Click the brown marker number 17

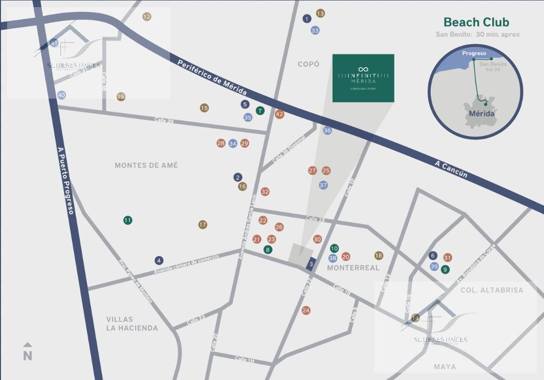point(203,225)
